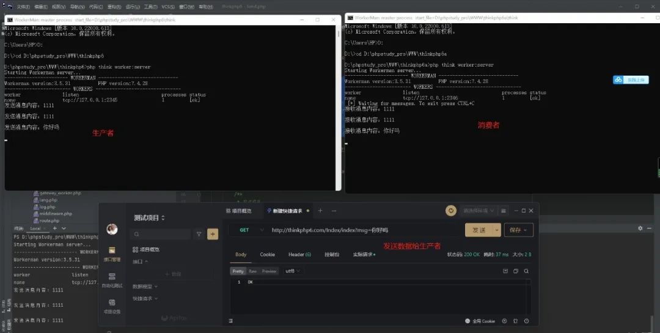Open the 文件(F) menu in the IDE
The width and height of the screenshot is (660, 333).
coord(23,7)
